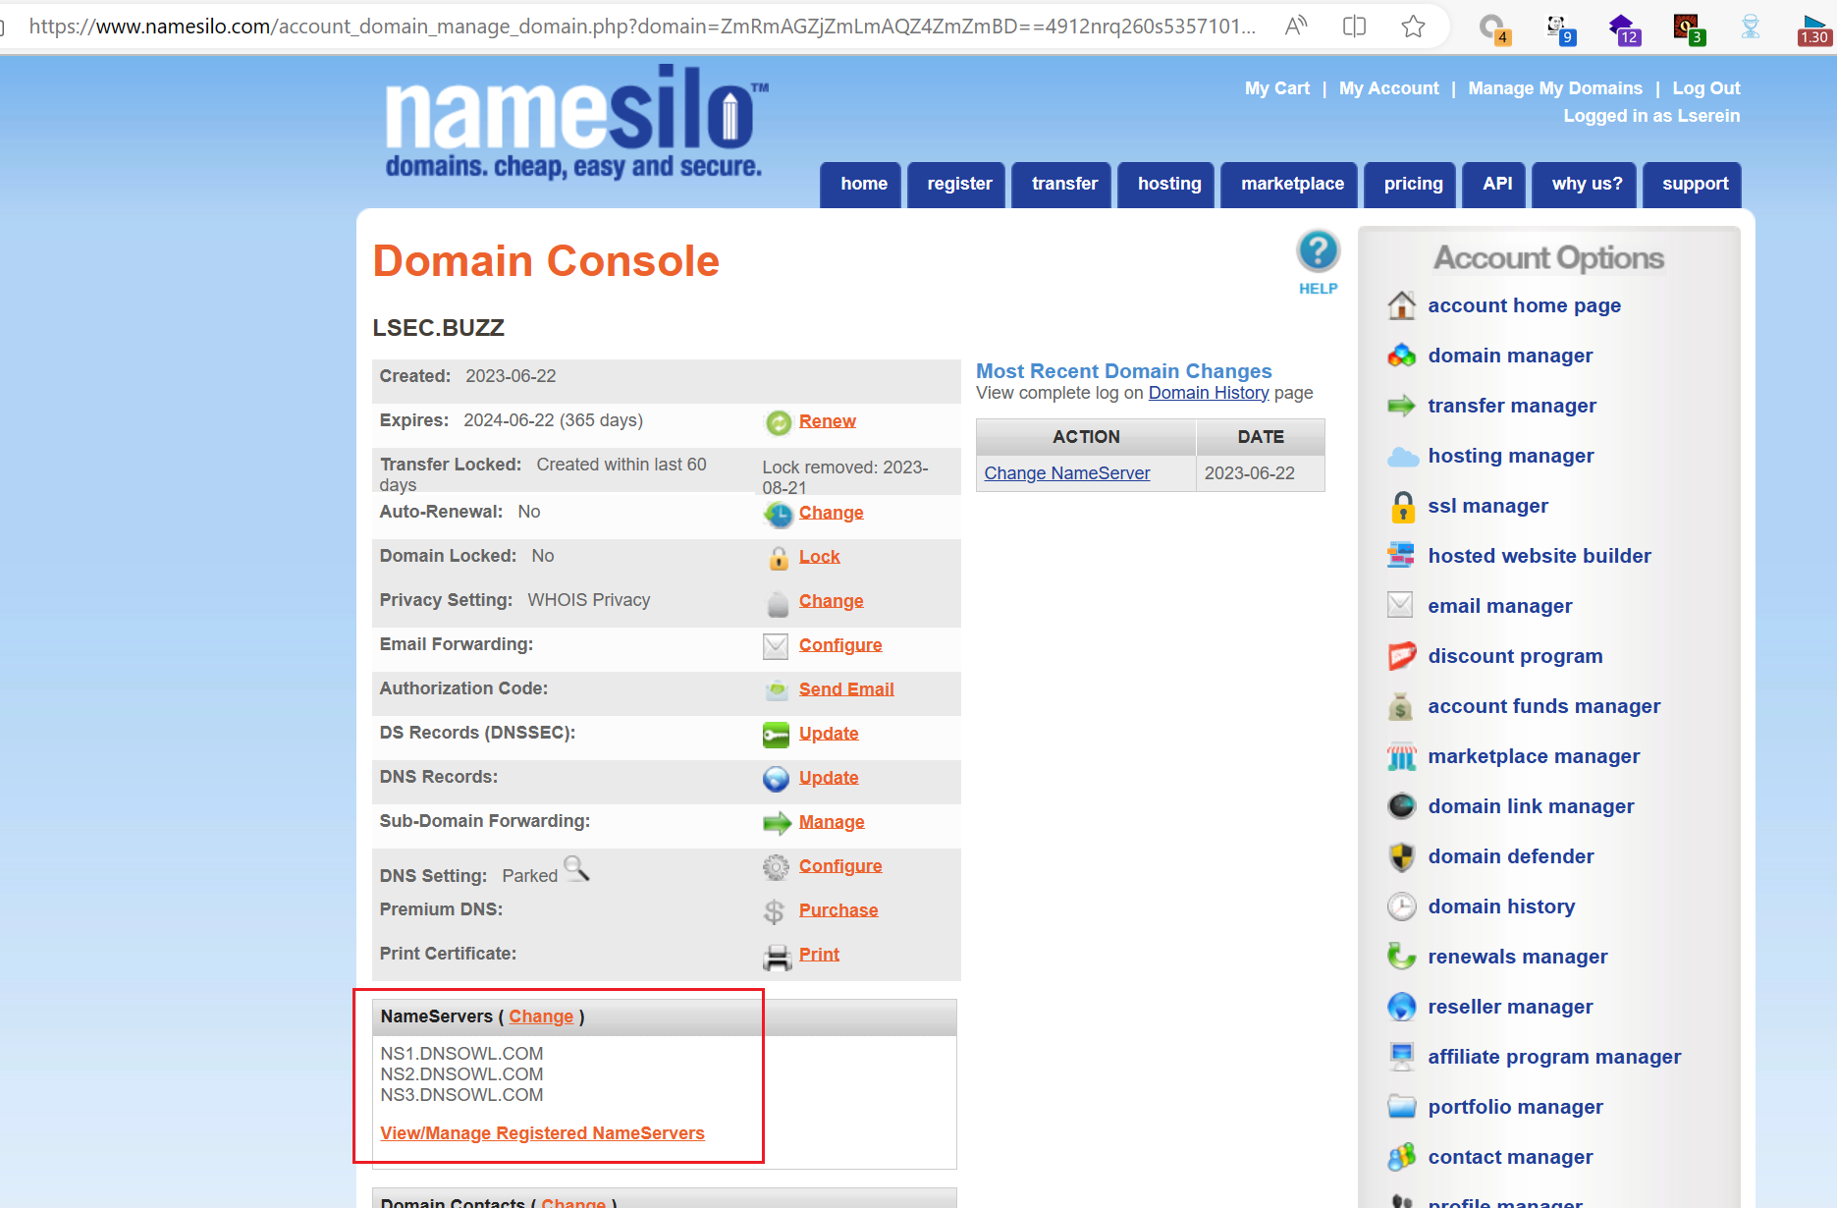The width and height of the screenshot is (1837, 1208).
Task: Click the padlock icon next to Lock
Action: pyautogui.click(x=778, y=558)
